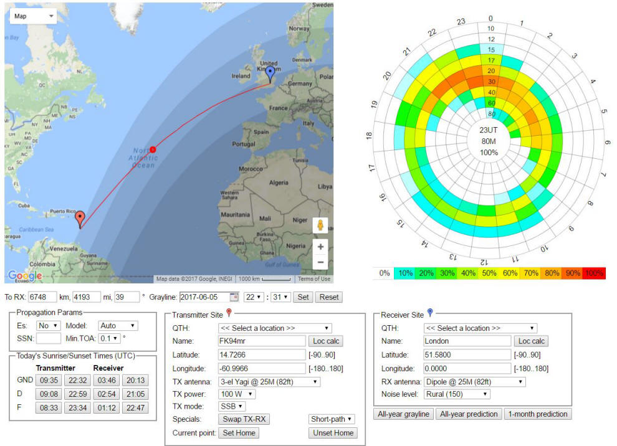Viewport: 617px width, 446px height.
Task: Click the 1-month prediction button
Action: [x=538, y=414]
